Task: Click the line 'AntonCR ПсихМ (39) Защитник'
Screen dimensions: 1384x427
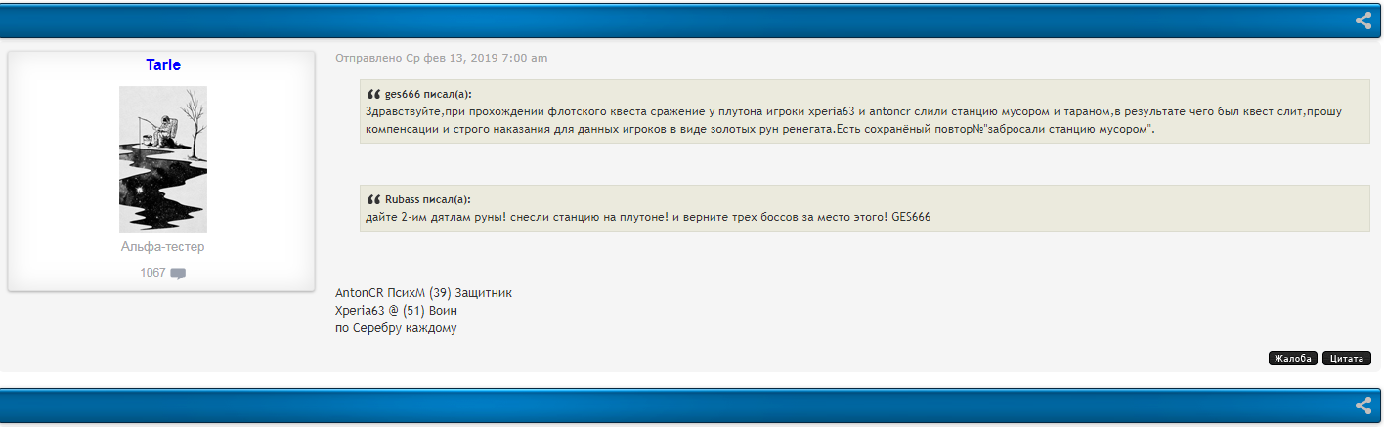Action: point(423,293)
